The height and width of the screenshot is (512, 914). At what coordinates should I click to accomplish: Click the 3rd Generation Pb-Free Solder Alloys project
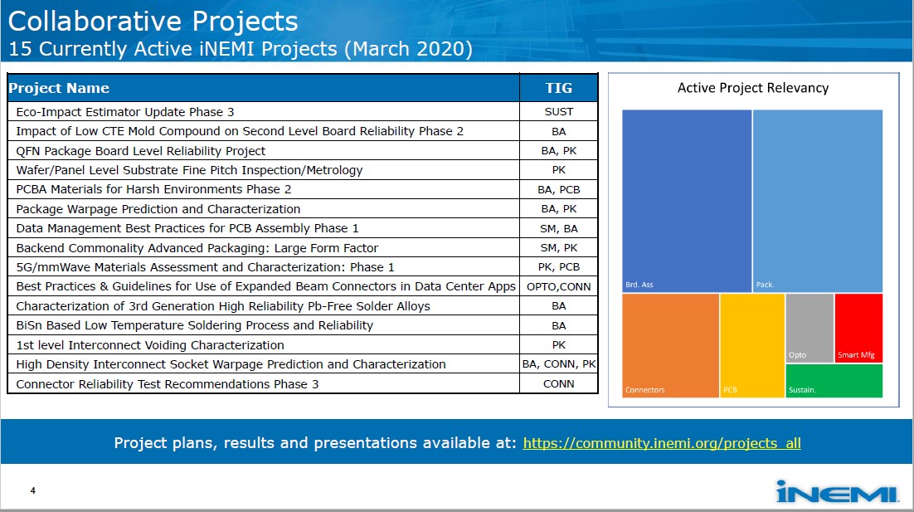(x=223, y=306)
